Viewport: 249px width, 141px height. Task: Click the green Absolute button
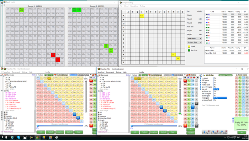(x=222, y=75)
